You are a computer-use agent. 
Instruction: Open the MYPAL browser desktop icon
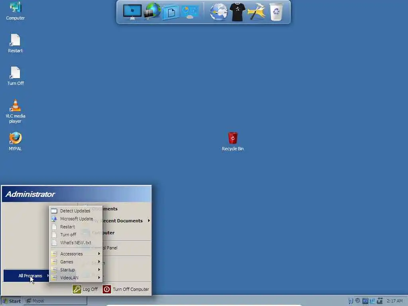tap(16, 141)
